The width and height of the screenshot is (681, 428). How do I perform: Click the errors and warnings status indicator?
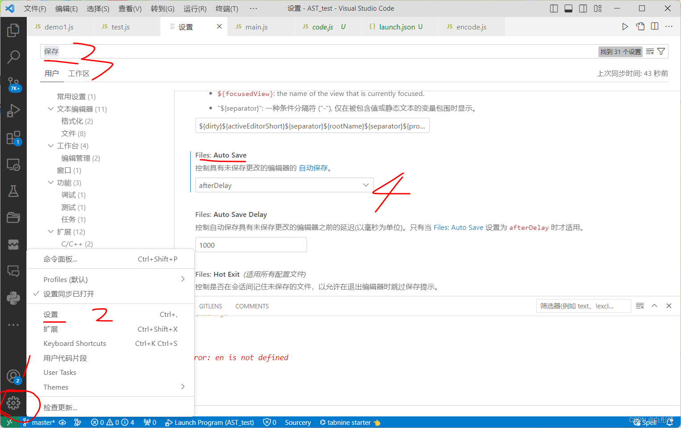[112, 422]
